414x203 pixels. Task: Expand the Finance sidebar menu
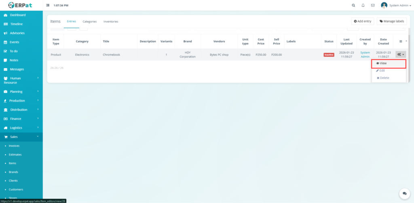[x=21, y=118]
